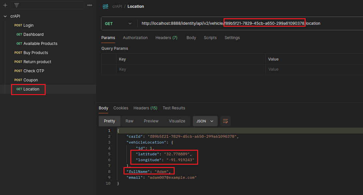Open the GET method dropdown
Image resolution: width=363 pixels, height=195 pixels.
point(119,23)
